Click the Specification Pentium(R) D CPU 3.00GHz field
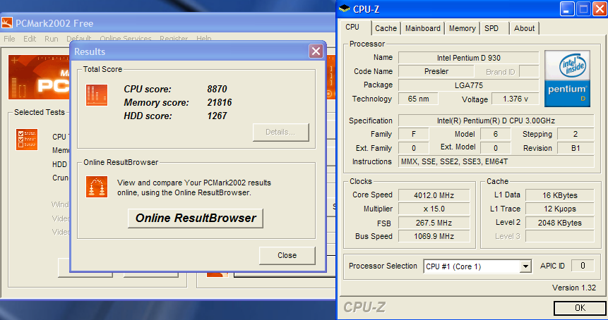The height and width of the screenshot is (320, 608). point(496,121)
